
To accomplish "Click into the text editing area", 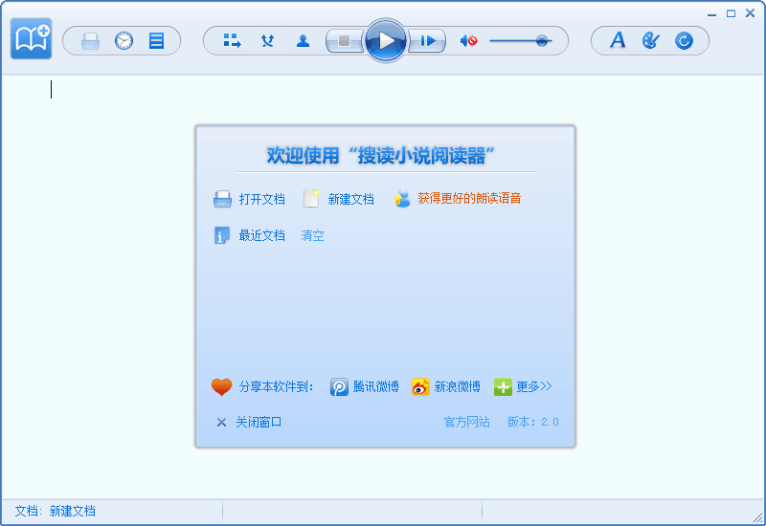I will point(382,287).
